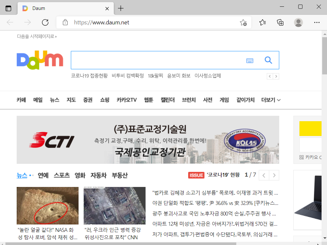This screenshot has width=327, height=245.
Task: Open the Favorites list icon
Action: (x=263, y=22)
